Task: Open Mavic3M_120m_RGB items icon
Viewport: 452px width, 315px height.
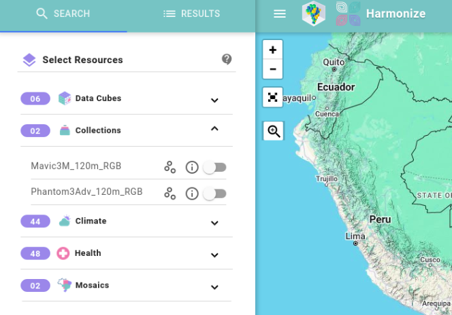Action: (x=169, y=167)
